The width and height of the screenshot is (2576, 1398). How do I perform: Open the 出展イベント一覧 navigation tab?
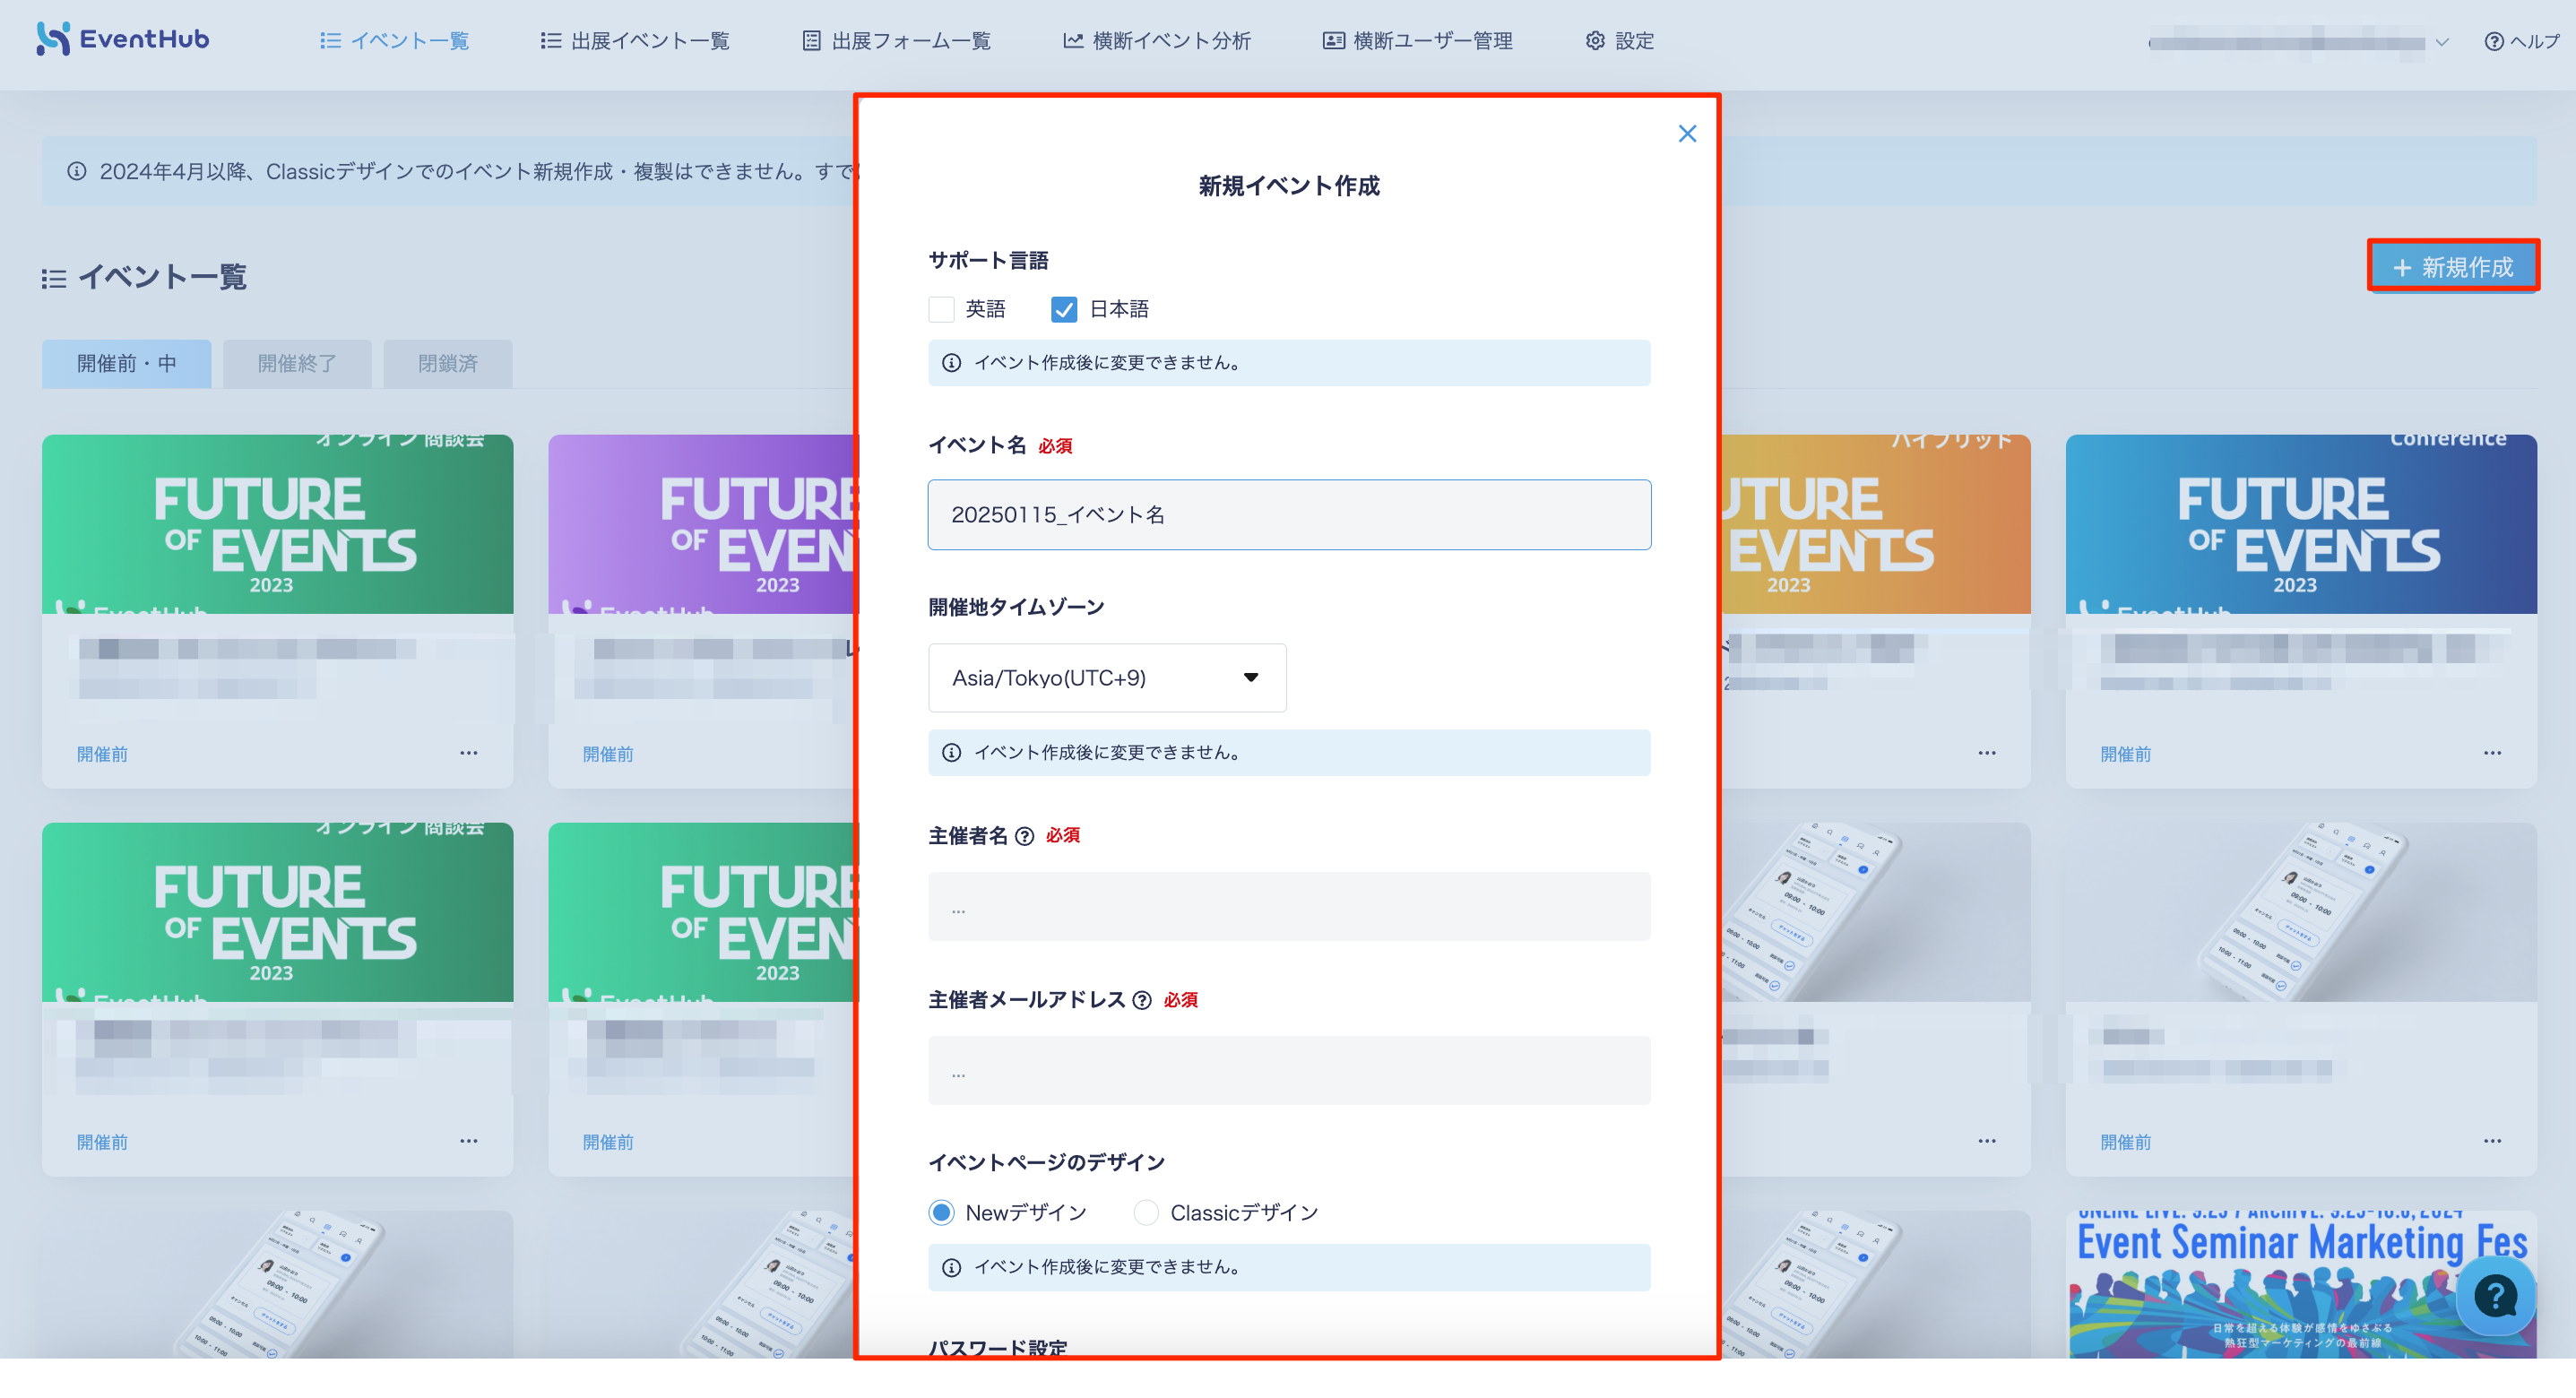pyautogui.click(x=634, y=41)
